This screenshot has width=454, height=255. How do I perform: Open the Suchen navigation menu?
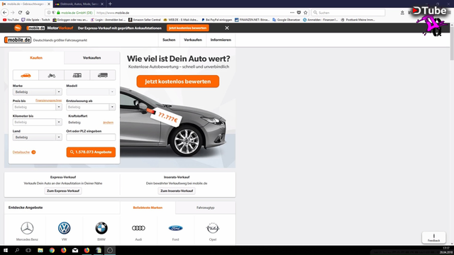click(169, 40)
